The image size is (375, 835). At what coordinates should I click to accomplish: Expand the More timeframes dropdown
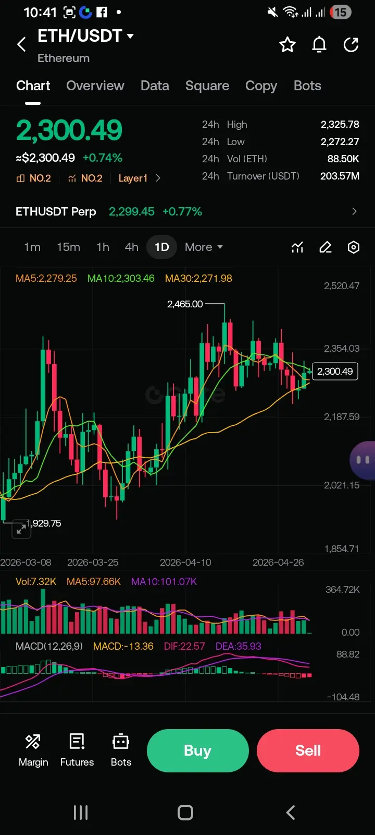tap(204, 247)
